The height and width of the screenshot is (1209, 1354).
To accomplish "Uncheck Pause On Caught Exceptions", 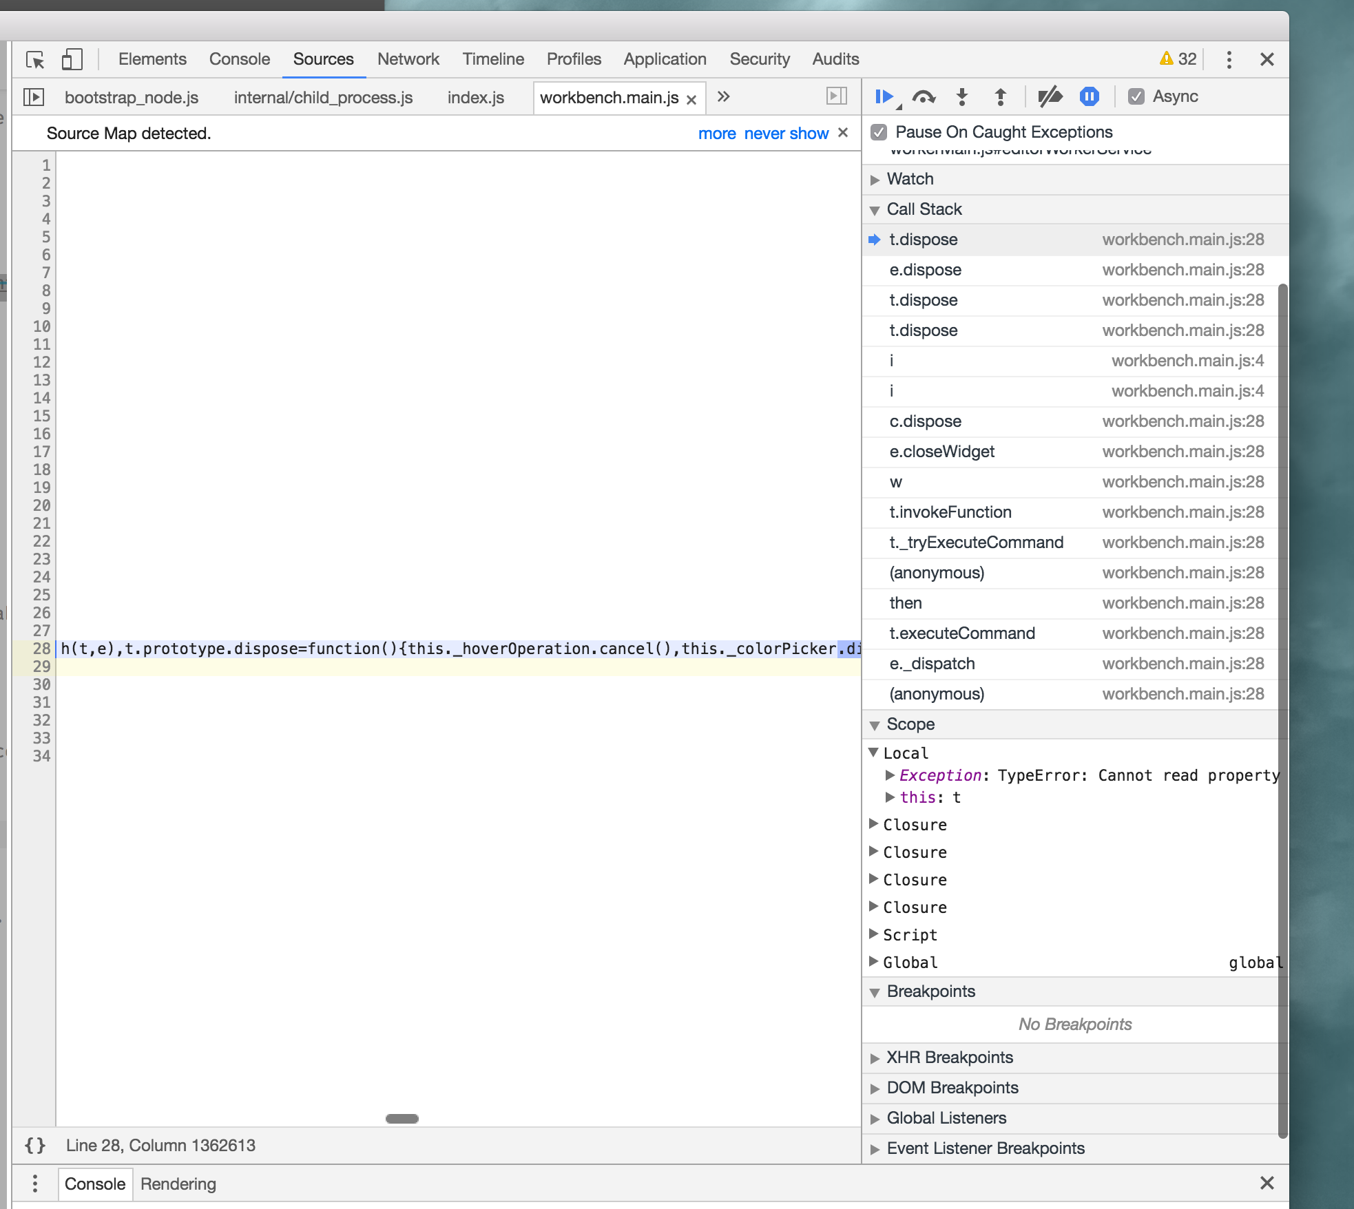I will pos(879,132).
